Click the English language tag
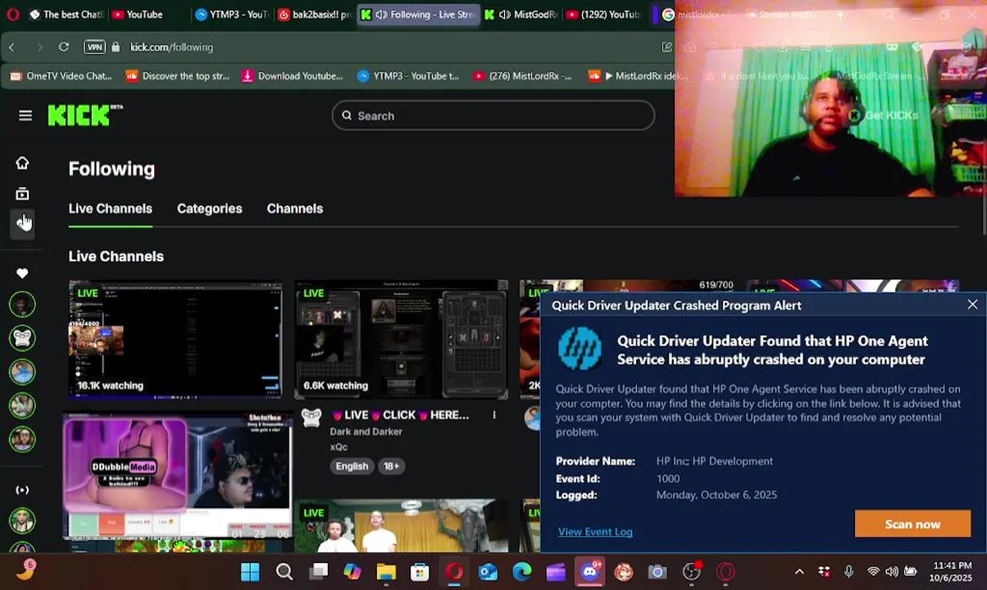The height and width of the screenshot is (590, 987). (352, 466)
